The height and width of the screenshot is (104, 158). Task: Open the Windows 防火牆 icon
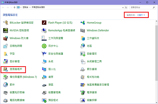click(6, 38)
